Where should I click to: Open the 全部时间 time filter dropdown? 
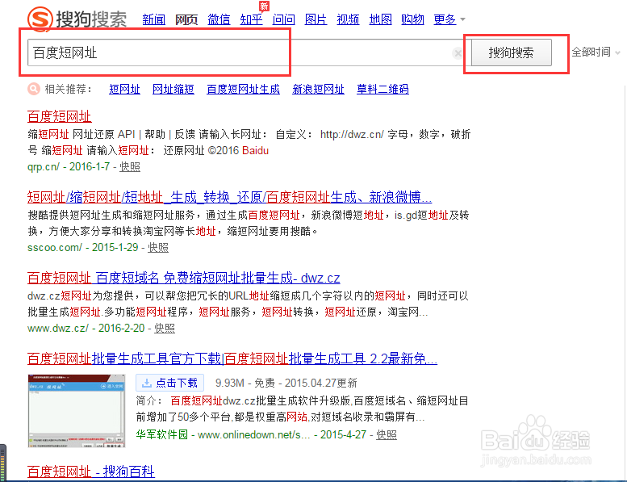(596, 52)
